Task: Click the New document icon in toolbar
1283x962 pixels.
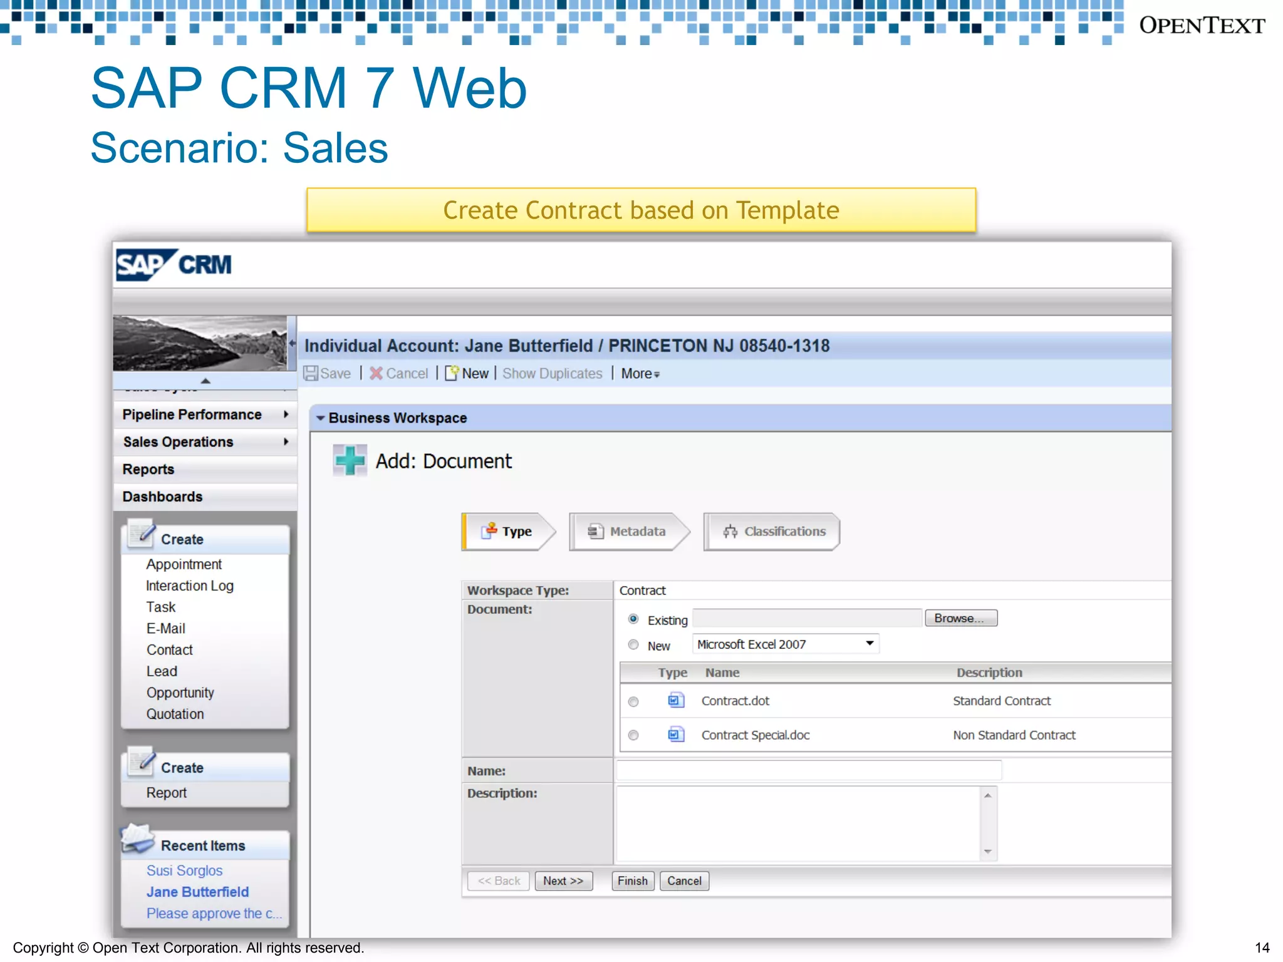Action: (452, 373)
